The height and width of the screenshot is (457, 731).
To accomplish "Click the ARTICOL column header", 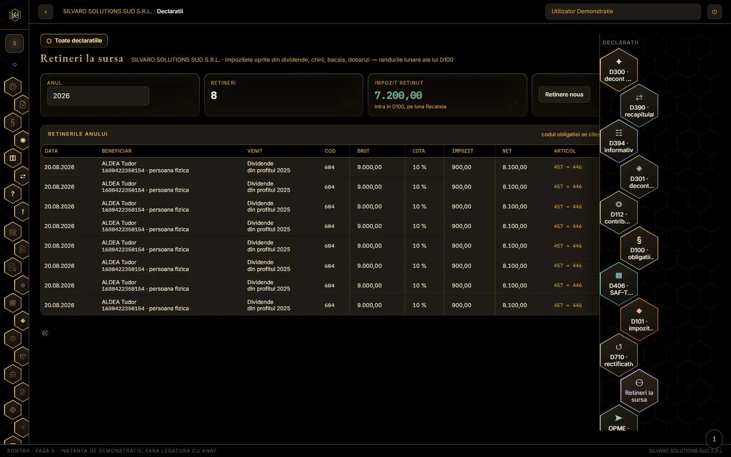I will tap(565, 151).
